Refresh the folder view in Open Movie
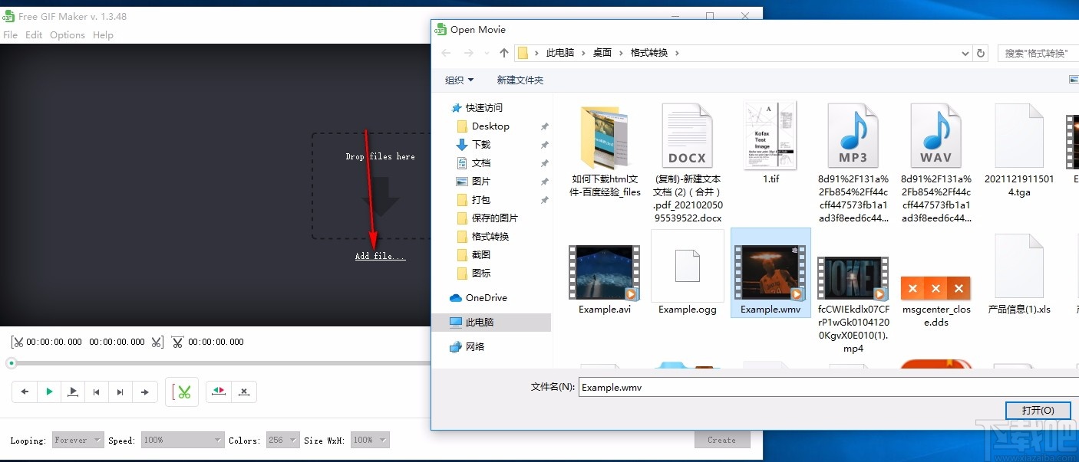This screenshot has height=462, width=1079. (981, 52)
